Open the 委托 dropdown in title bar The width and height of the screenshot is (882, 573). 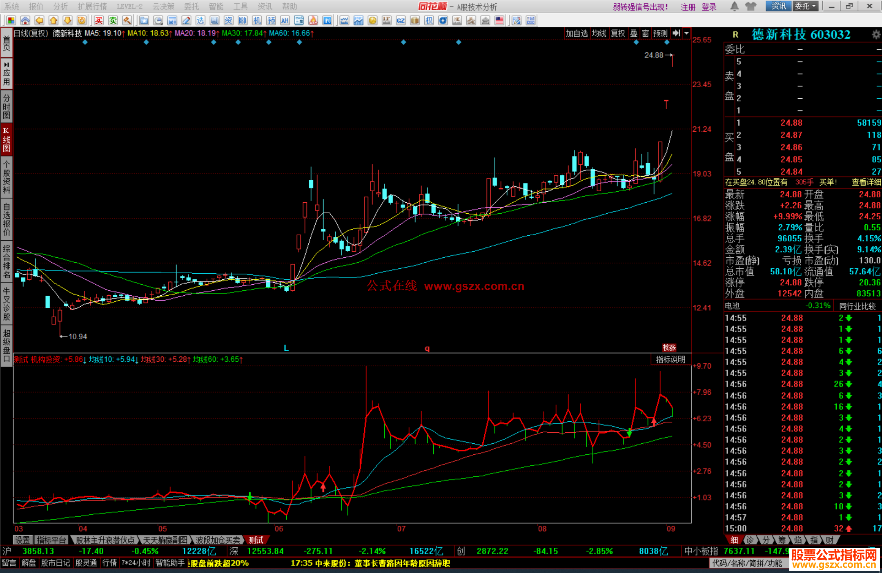pos(805,6)
